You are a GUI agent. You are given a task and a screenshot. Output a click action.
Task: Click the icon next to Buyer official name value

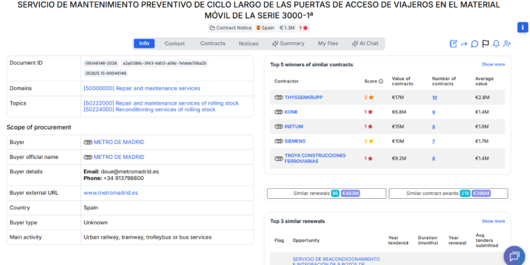point(88,157)
